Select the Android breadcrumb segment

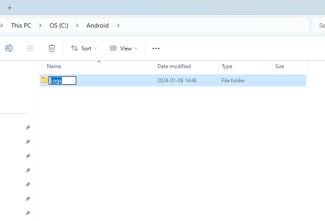coord(98,25)
